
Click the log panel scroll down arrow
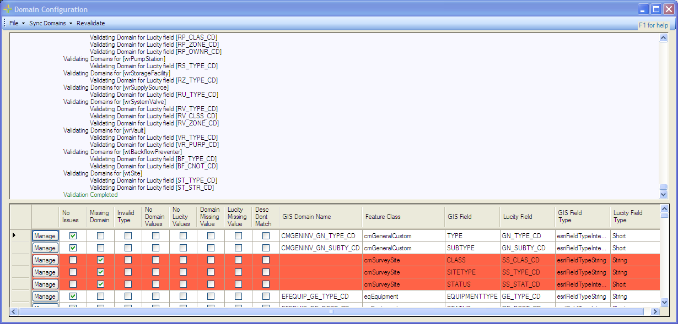point(664,194)
